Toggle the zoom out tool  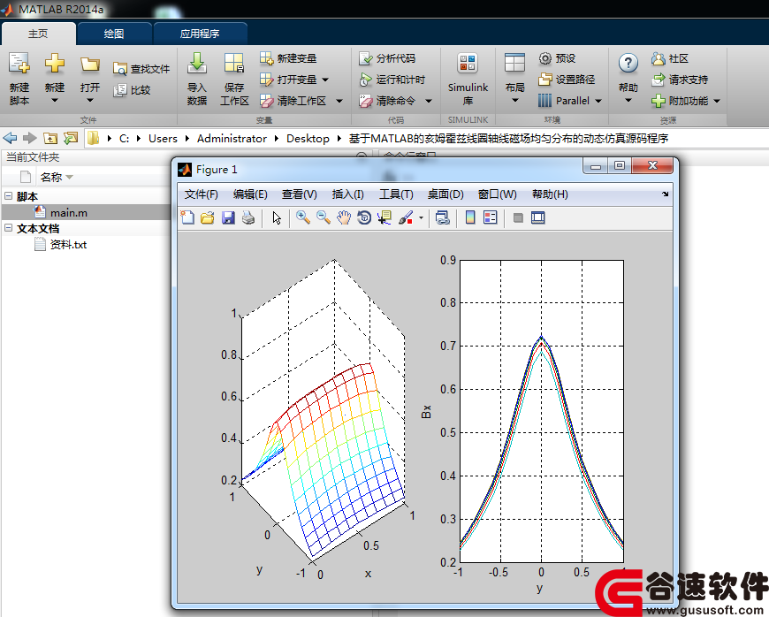324,217
